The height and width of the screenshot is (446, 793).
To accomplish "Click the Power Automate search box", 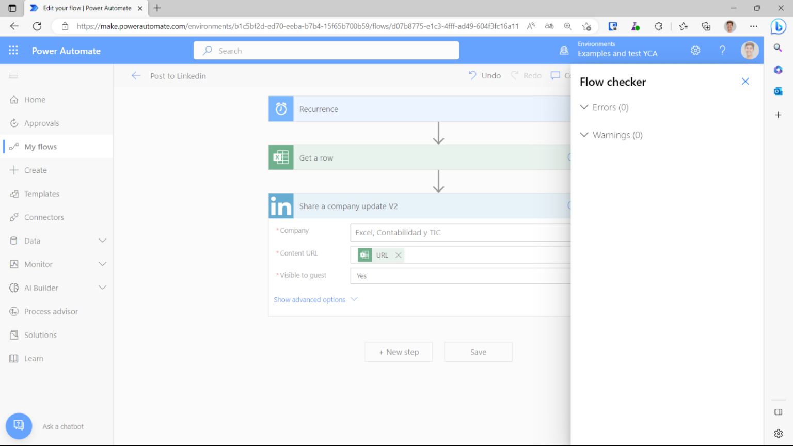I will click(326, 51).
